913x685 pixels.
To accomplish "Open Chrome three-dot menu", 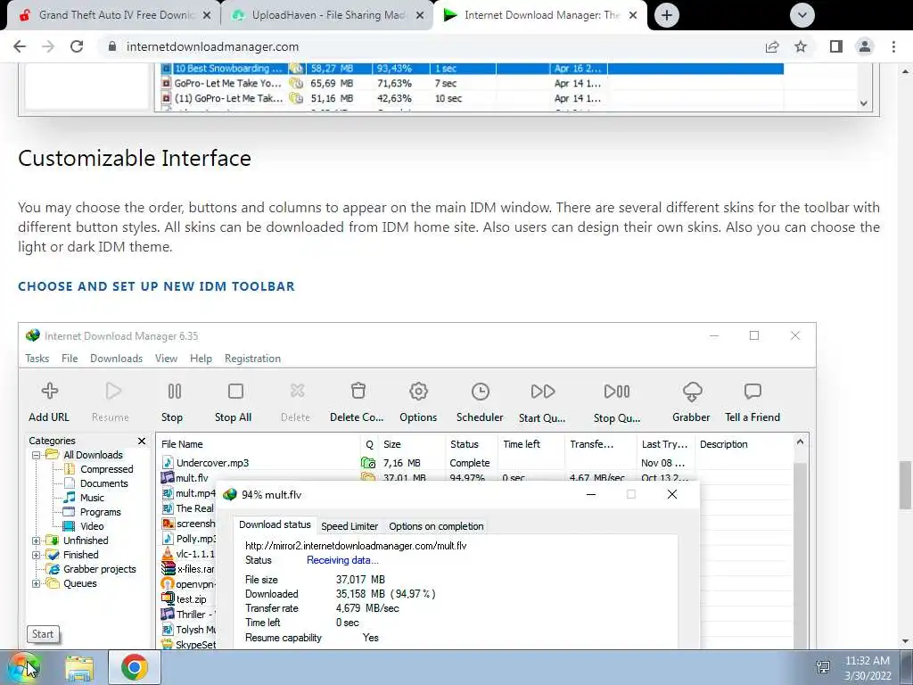I will tap(893, 46).
